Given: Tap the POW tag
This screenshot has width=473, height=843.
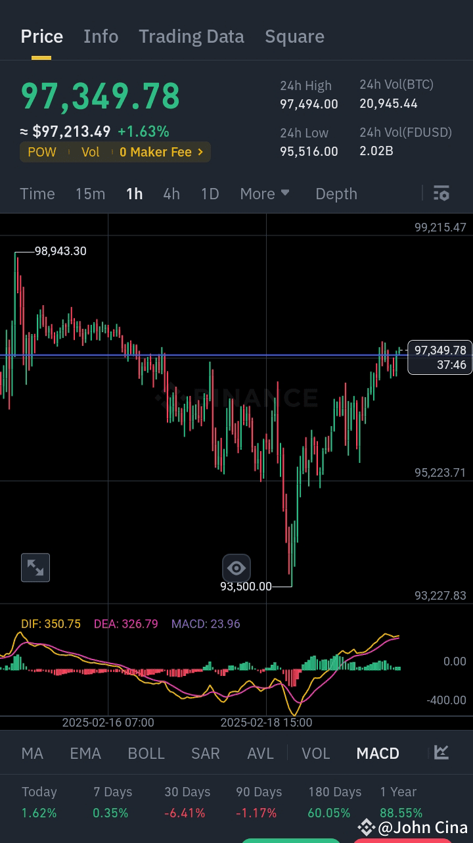Looking at the screenshot, I should pyautogui.click(x=42, y=152).
